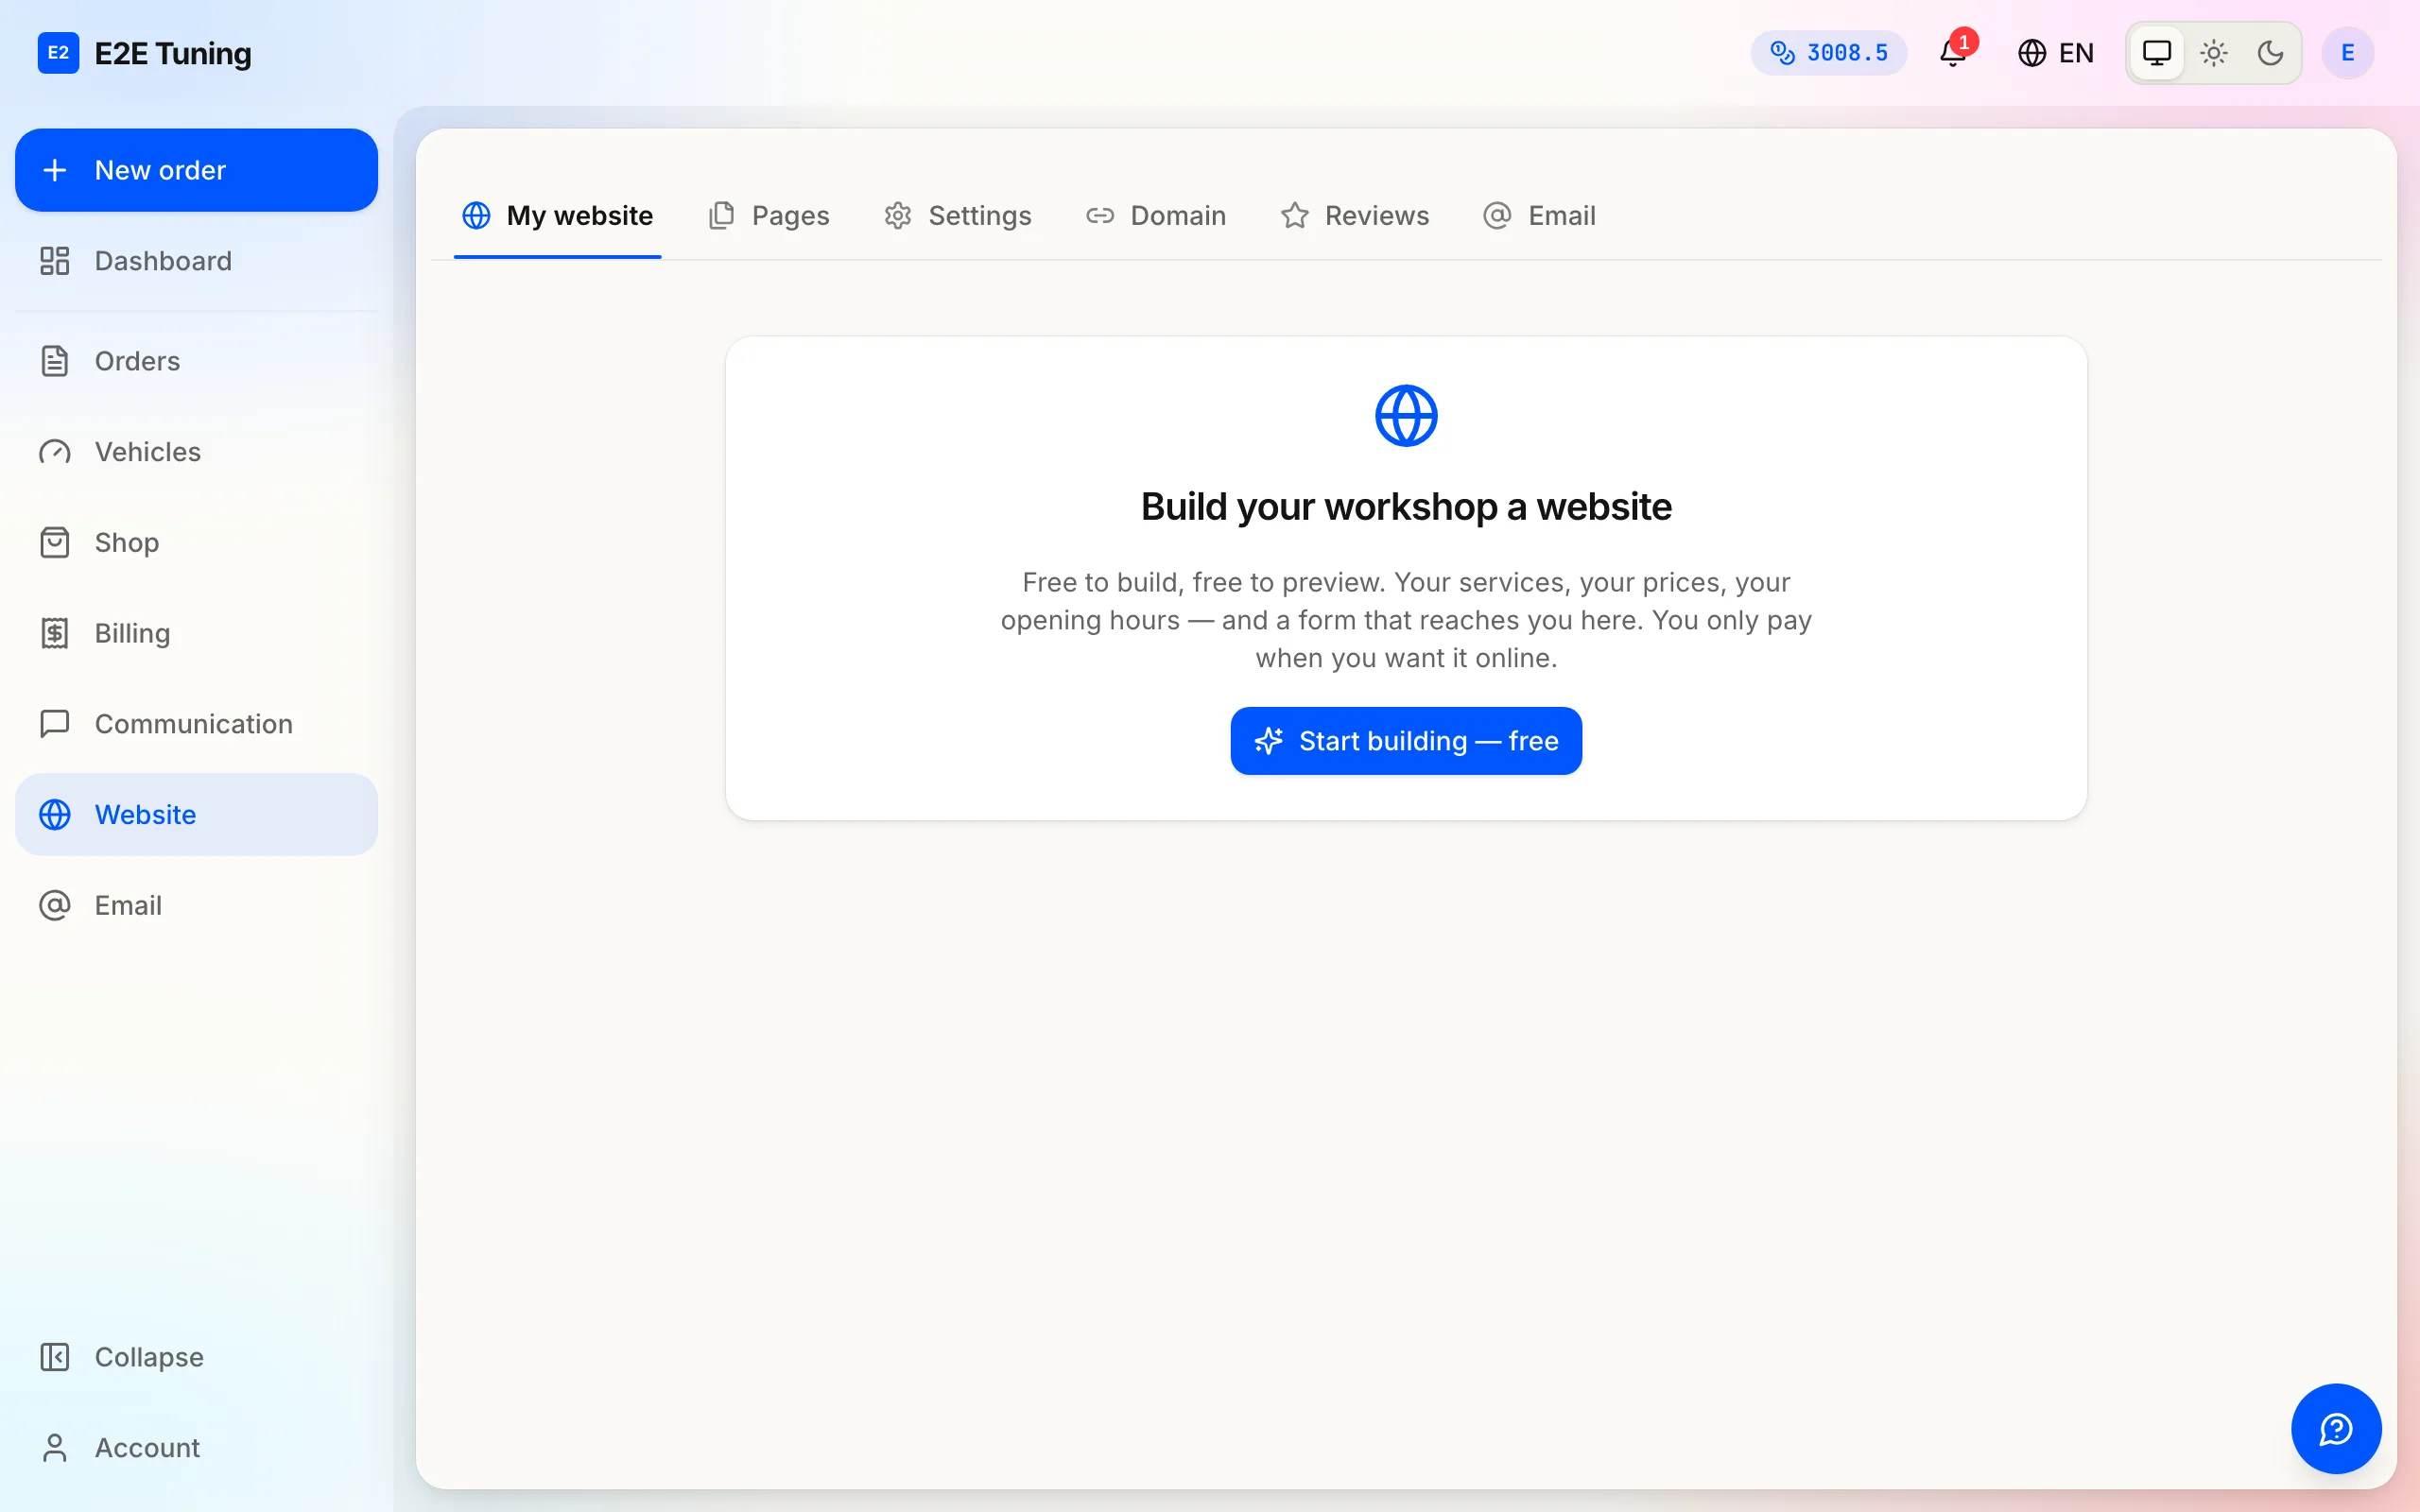Click the 3008.5 credits balance badge
Screen dimensions: 2420x1512
pyautogui.click(x=1829, y=53)
